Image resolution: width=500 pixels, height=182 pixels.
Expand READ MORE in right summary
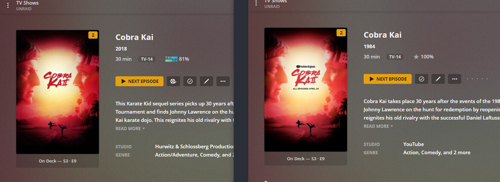(x=378, y=126)
